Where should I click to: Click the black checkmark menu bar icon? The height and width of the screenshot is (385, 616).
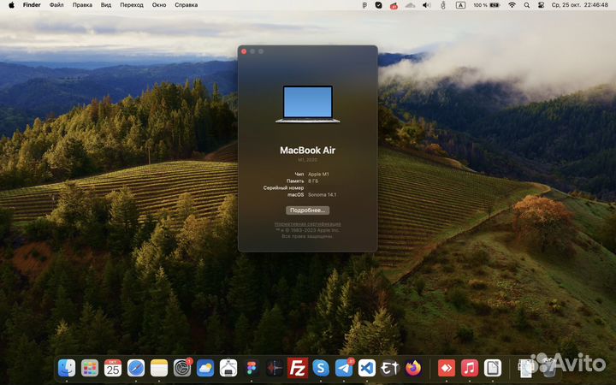[378, 5]
